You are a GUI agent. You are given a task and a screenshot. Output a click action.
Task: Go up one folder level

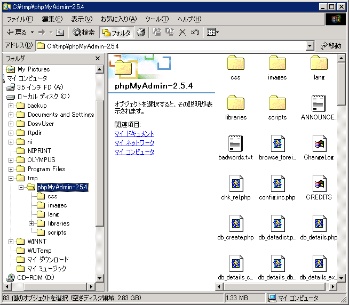tap(60, 33)
